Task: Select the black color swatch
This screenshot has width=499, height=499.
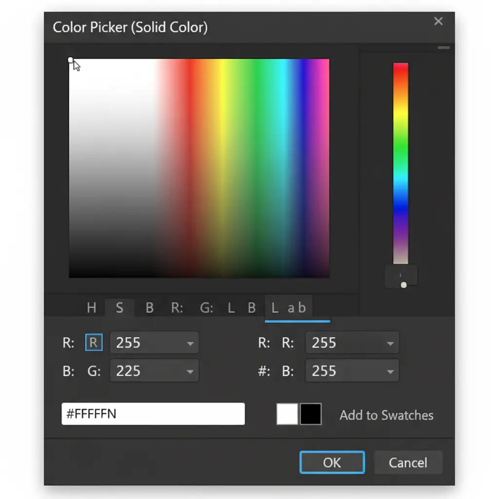Action: point(311,414)
